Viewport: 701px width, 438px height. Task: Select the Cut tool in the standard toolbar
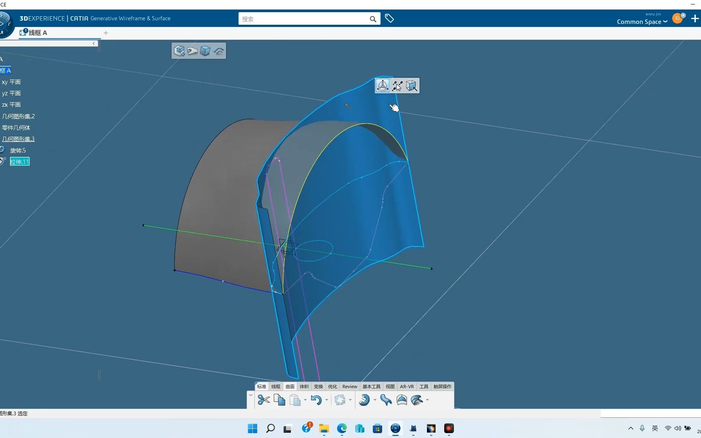pyautogui.click(x=264, y=400)
